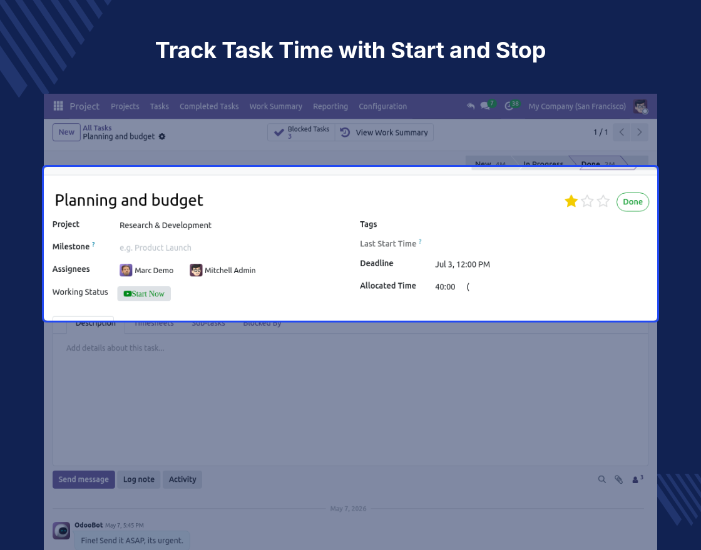
Task: Open the Tasks menu
Action: [159, 106]
